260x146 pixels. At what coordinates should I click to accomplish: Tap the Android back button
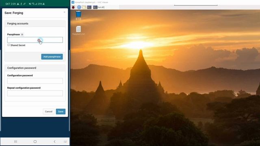pyautogui.click(x=54, y=142)
